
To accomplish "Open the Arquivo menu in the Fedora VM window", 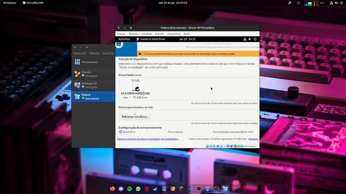I will click(x=121, y=34).
